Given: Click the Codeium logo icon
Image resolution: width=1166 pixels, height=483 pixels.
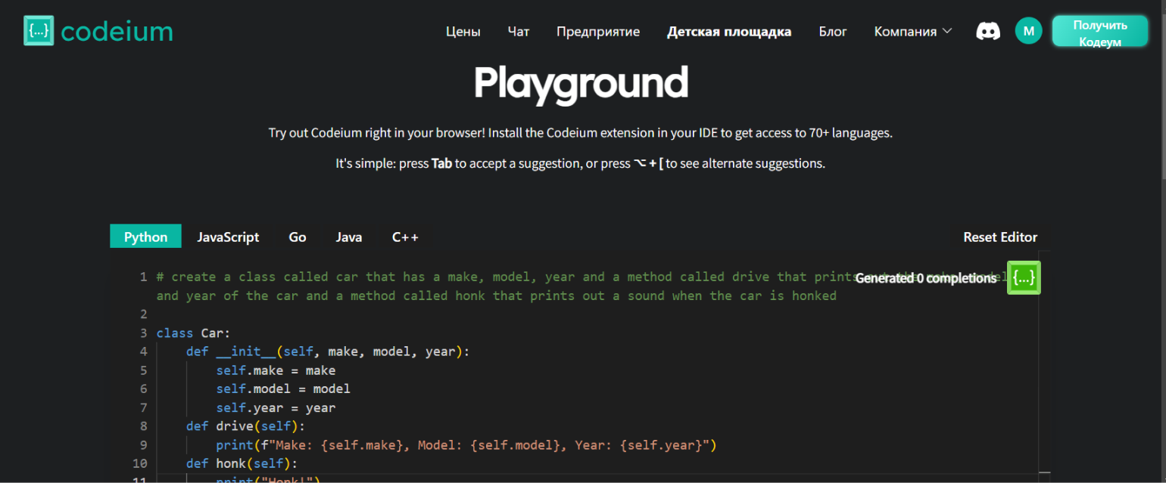Looking at the screenshot, I should point(39,31).
